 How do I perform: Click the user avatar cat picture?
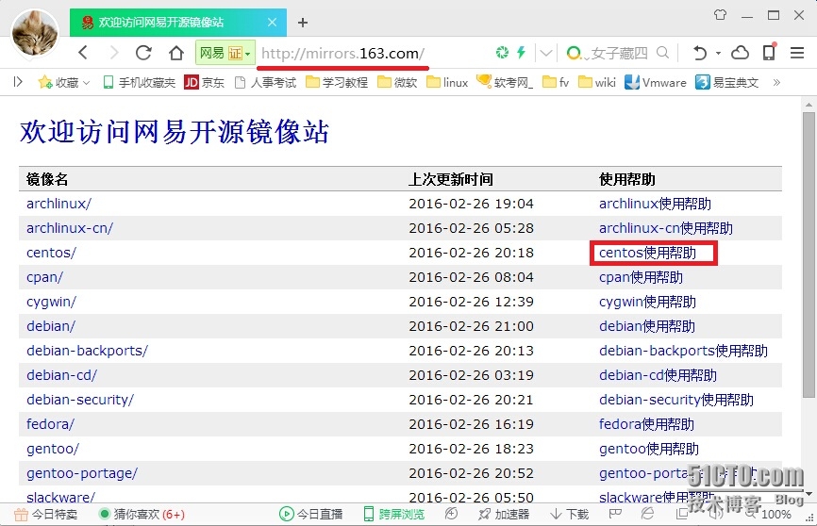click(35, 32)
